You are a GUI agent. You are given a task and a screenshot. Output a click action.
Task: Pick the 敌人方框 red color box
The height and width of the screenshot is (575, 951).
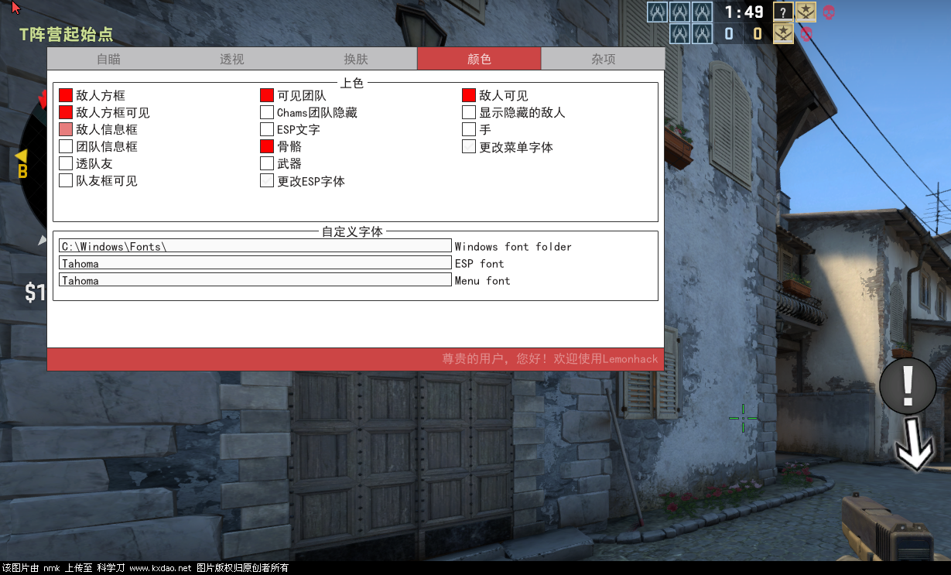pos(66,95)
